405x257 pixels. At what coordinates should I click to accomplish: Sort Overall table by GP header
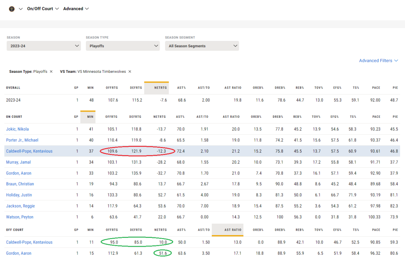pyautogui.click(x=76, y=88)
